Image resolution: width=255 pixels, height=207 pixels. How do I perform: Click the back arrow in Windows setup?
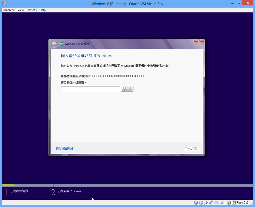coord(54,44)
